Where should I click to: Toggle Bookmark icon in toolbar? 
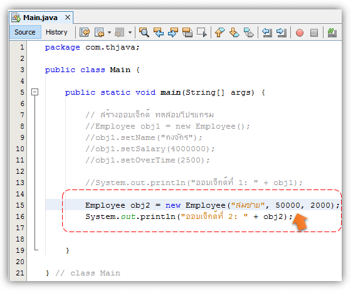(248, 32)
